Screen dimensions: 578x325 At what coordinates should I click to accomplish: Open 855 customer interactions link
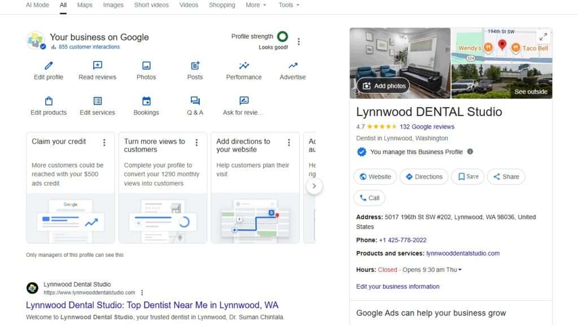point(89,47)
